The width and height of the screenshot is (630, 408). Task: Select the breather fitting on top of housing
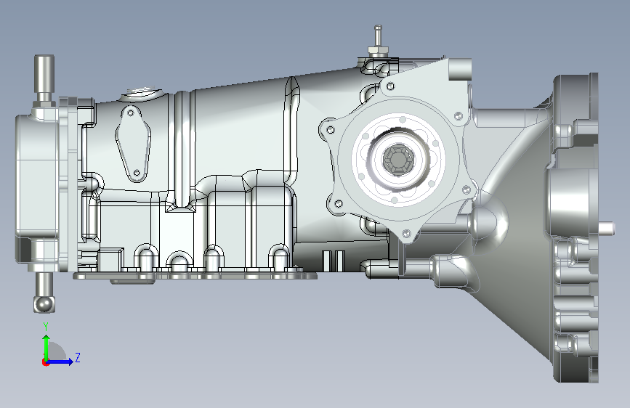(x=378, y=41)
